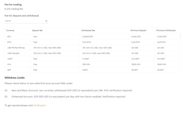This screenshot has width=185, height=113.
Task: Select the Minimum Withdrawal column header
Action: tap(166, 30)
